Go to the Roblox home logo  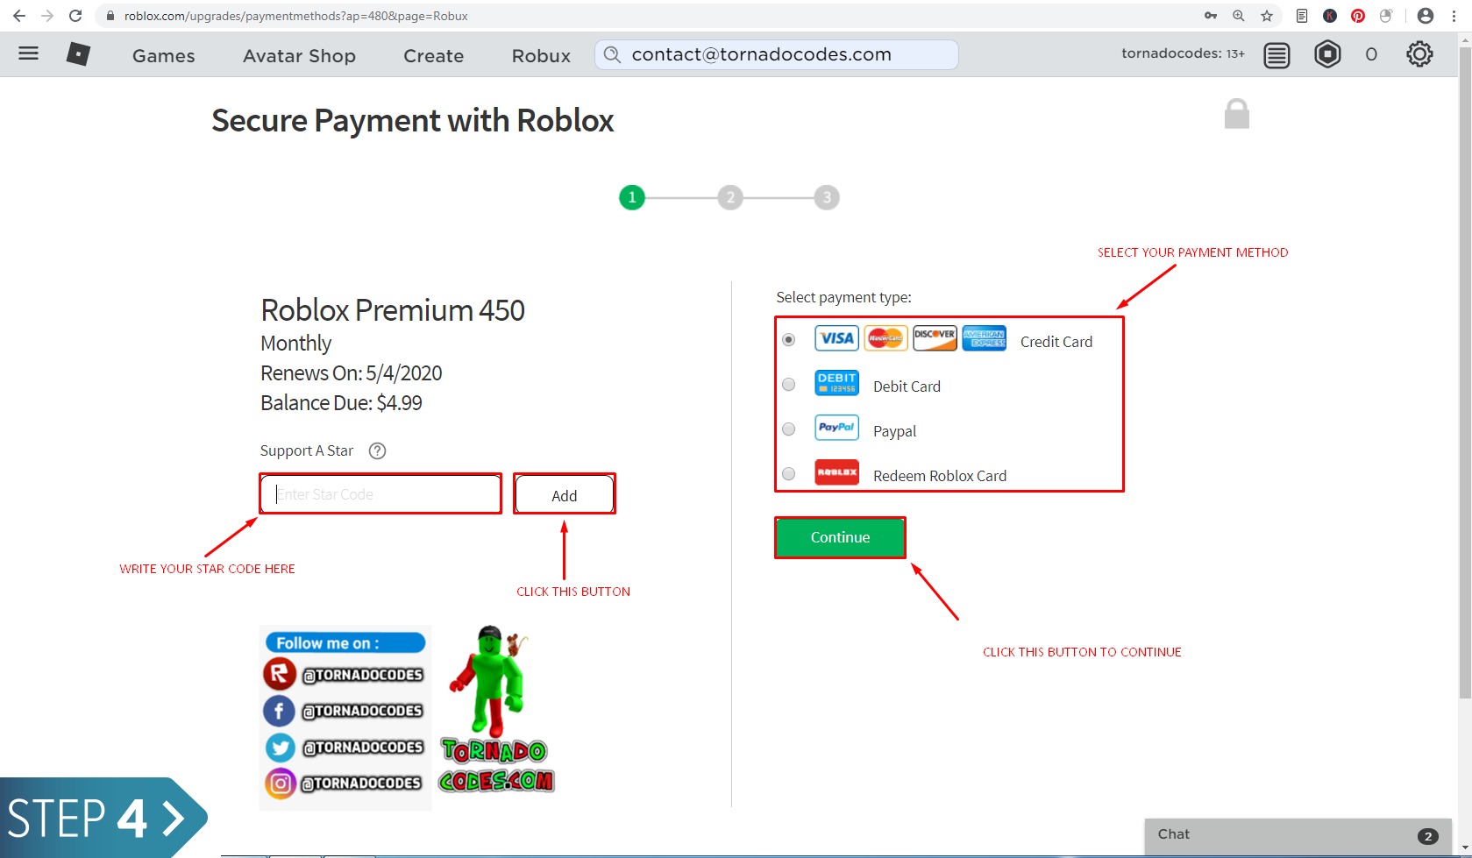[x=78, y=54]
